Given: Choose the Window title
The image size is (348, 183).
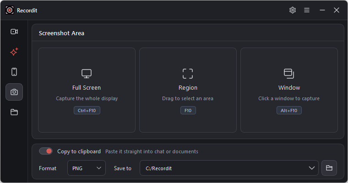Looking at the screenshot, I should tap(289, 88).
